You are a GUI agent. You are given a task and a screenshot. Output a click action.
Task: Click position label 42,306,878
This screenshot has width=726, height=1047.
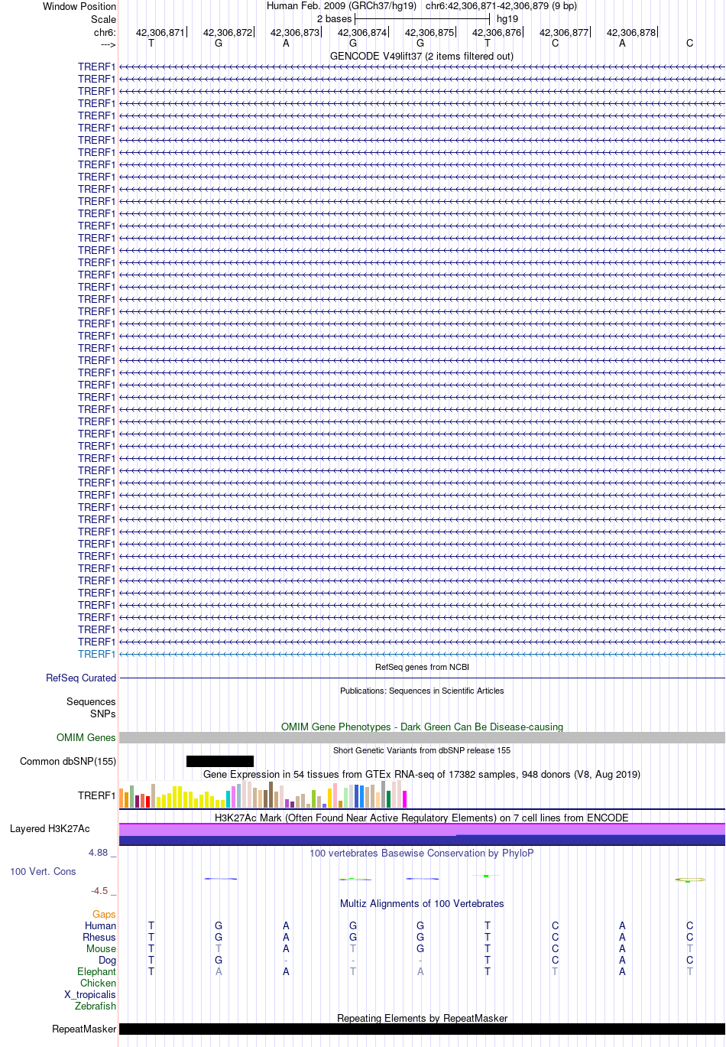pyautogui.click(x=631, y=33)
